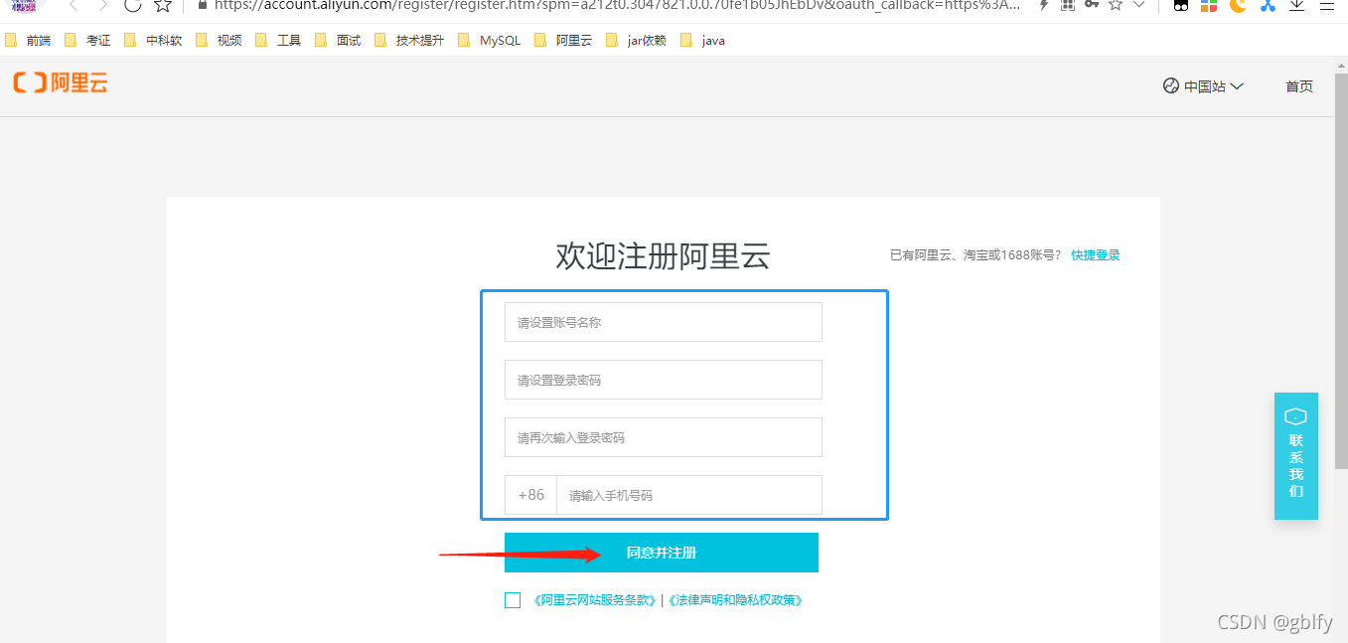Click the lightning bolt extension icon

[1044, 7]
